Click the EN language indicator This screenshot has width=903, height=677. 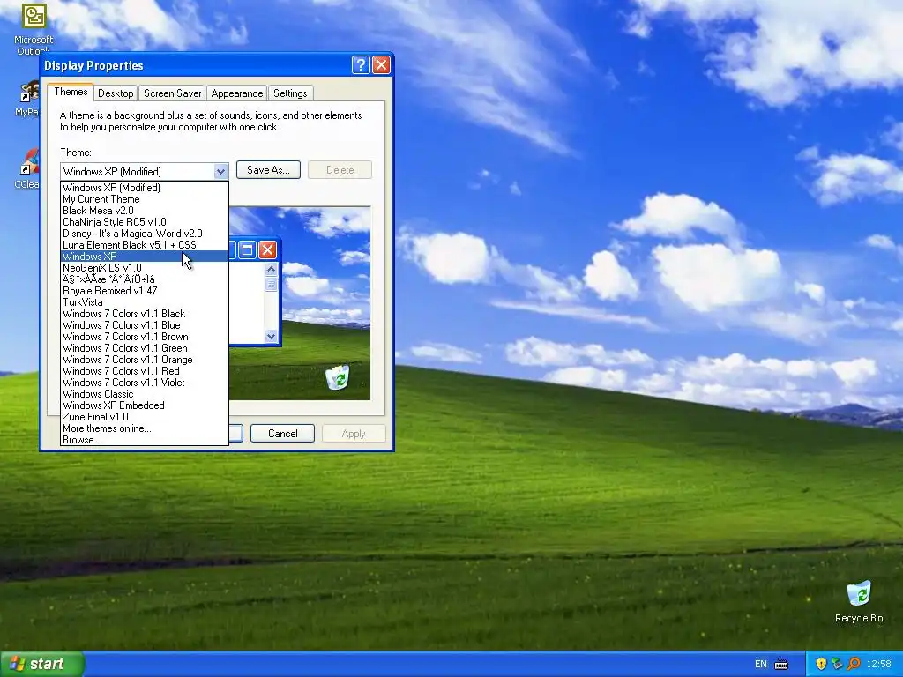click(761, 665)
